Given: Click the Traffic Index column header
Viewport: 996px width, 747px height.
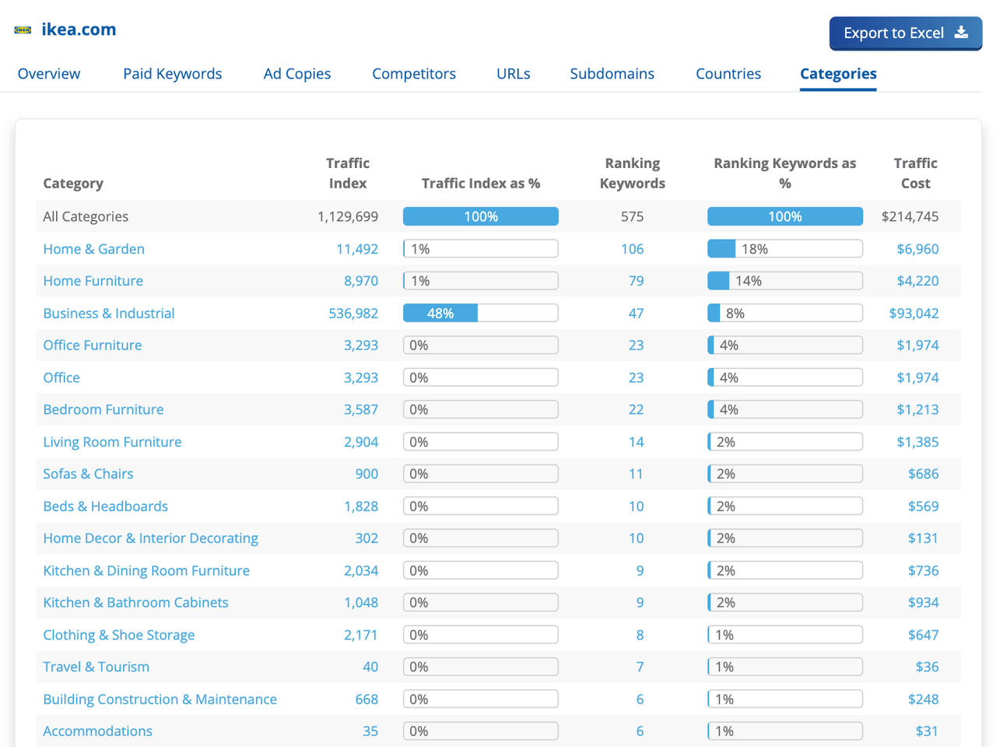Looking at the screenshot, I should (x=348, y=174).
